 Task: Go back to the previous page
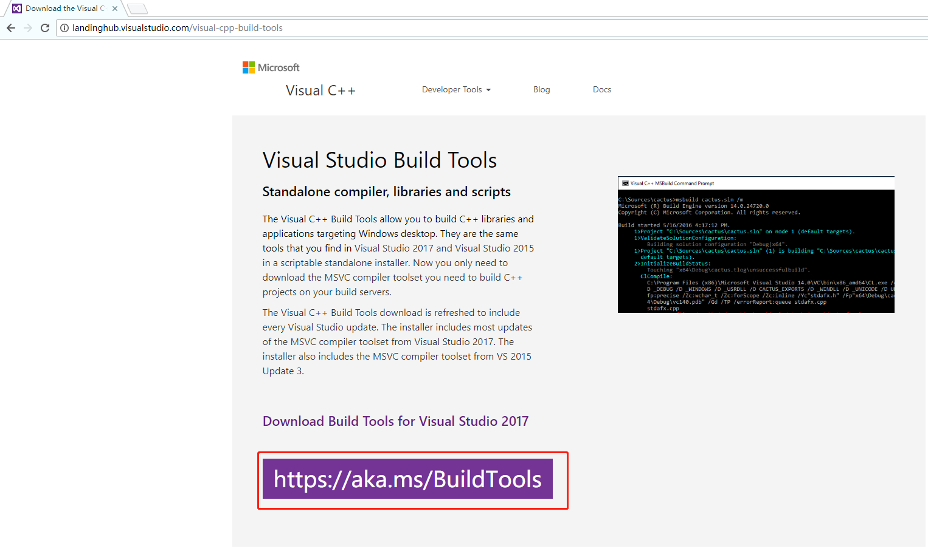coord(11,28)
